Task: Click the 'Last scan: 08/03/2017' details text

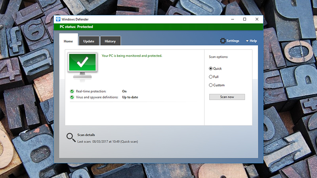Action: [x=107, y=142]
